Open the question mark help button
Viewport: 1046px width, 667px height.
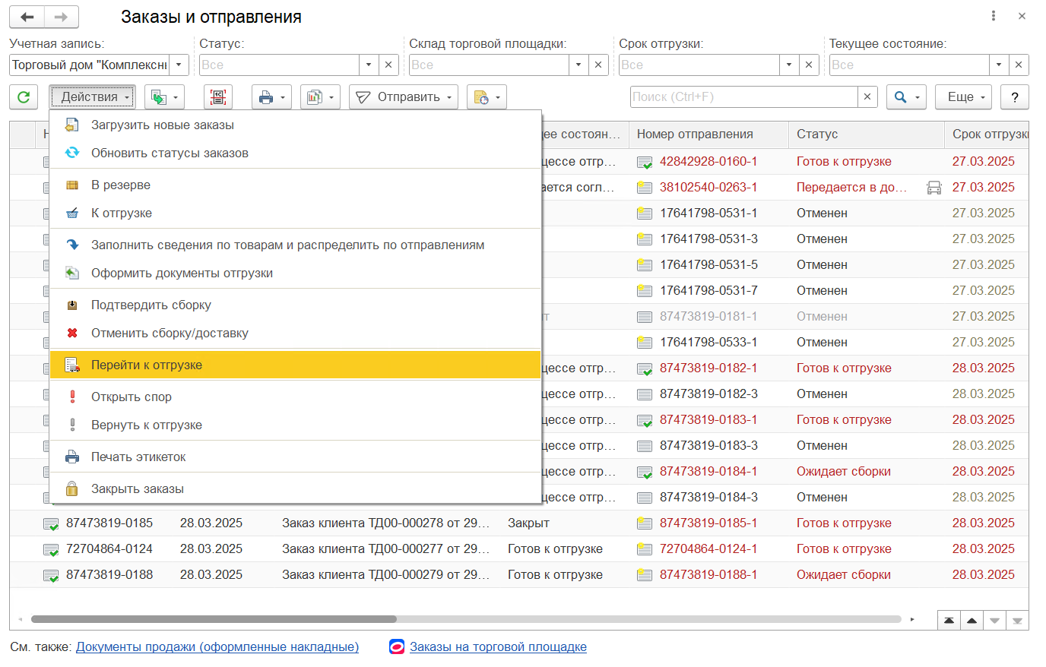(1014, 97)
